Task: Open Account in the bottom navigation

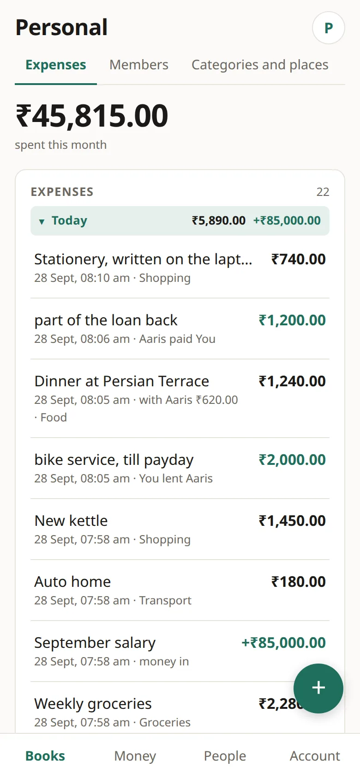Action: pyautogui.click(x=315, y=756)
